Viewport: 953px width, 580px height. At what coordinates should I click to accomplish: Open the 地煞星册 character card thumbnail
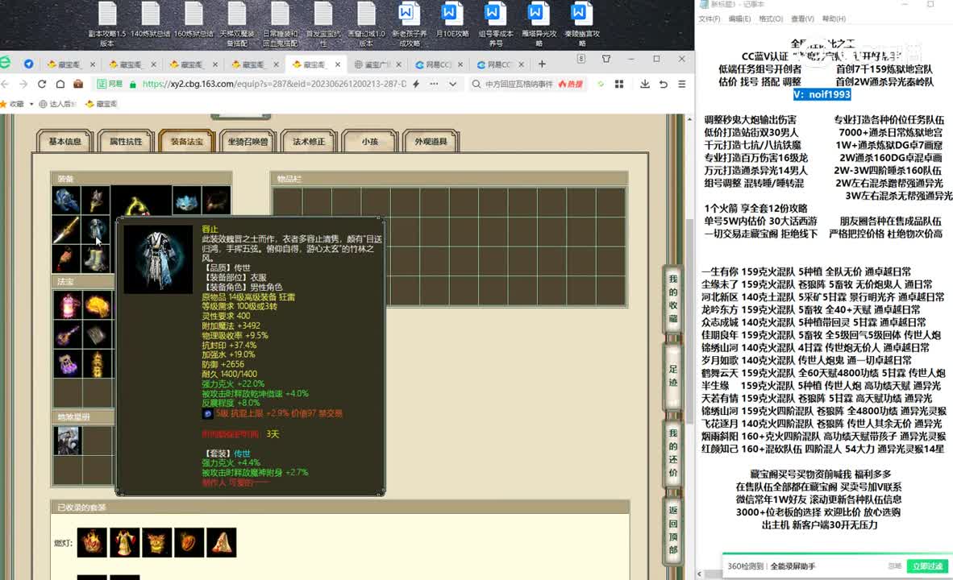coord(67,441)
